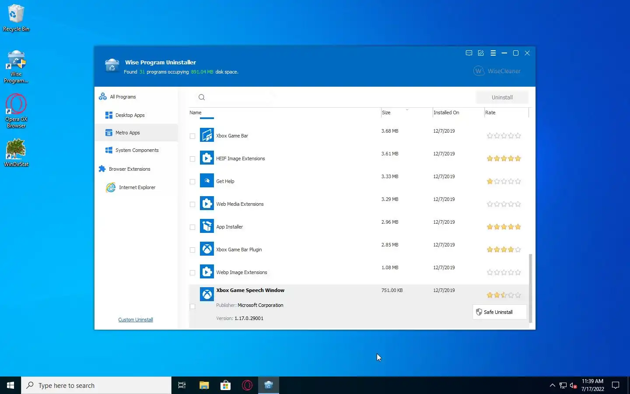
Task: Open Recycle Bin on desktop
Action: coord(16,18)
